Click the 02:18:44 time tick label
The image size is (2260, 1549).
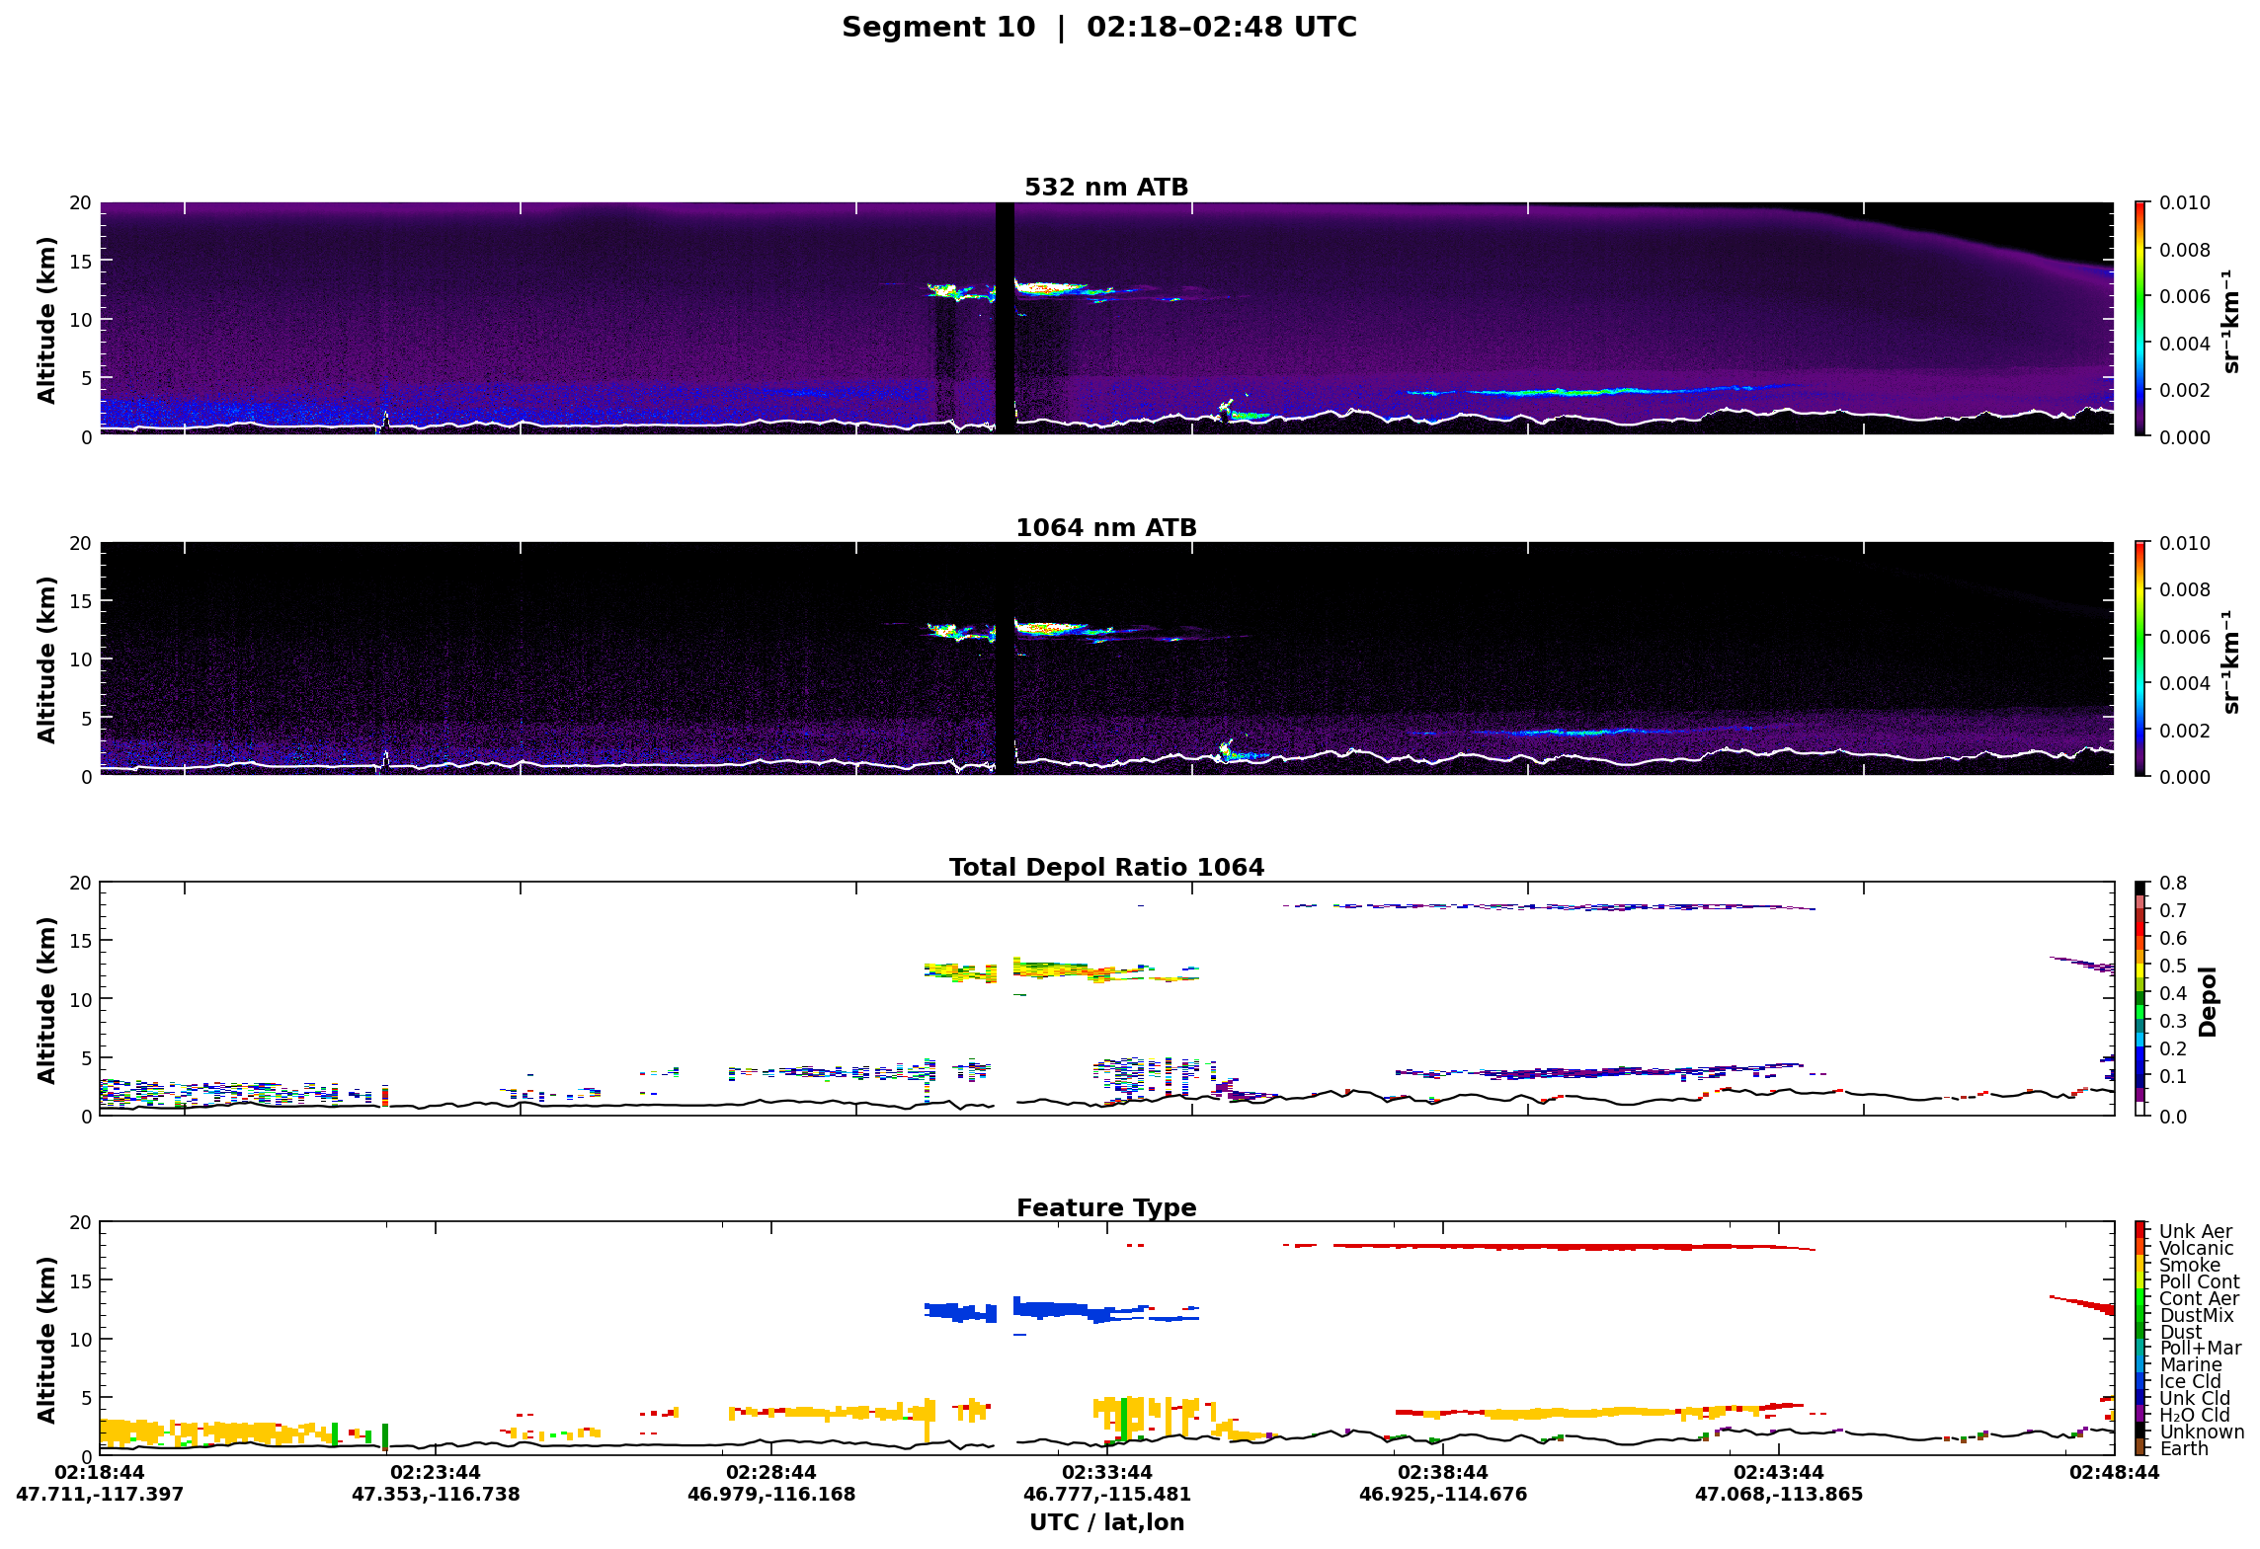(100, 1472)
